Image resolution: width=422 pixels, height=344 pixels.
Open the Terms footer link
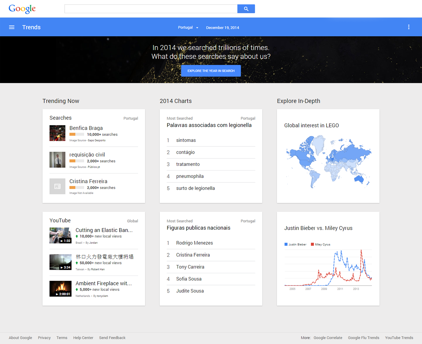(62, 338)
